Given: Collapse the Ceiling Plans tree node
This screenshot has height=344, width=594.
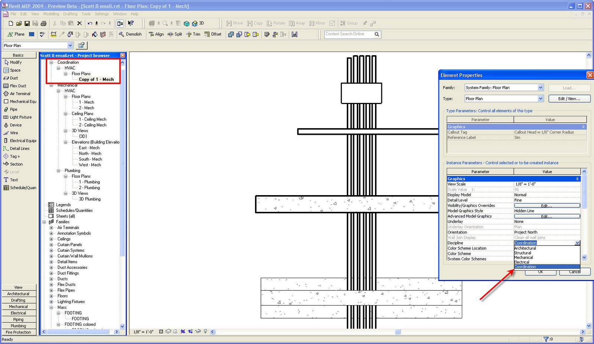Looking at the screenshot, I should (x=65, y=114).
